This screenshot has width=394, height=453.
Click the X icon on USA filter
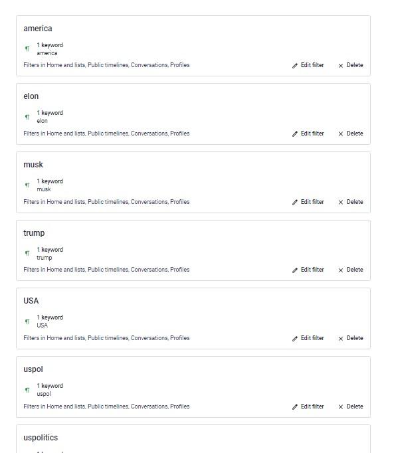click(x=341, y=339)
